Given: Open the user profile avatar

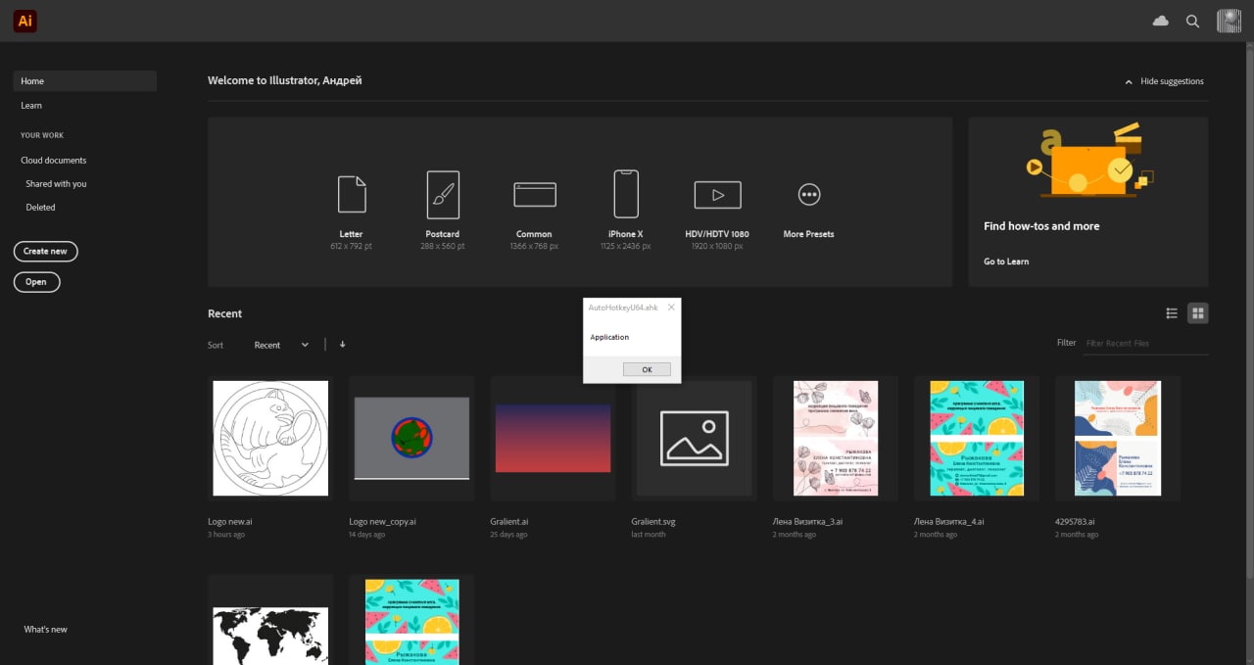Looking at the screenshot, I should [1229, 21].
